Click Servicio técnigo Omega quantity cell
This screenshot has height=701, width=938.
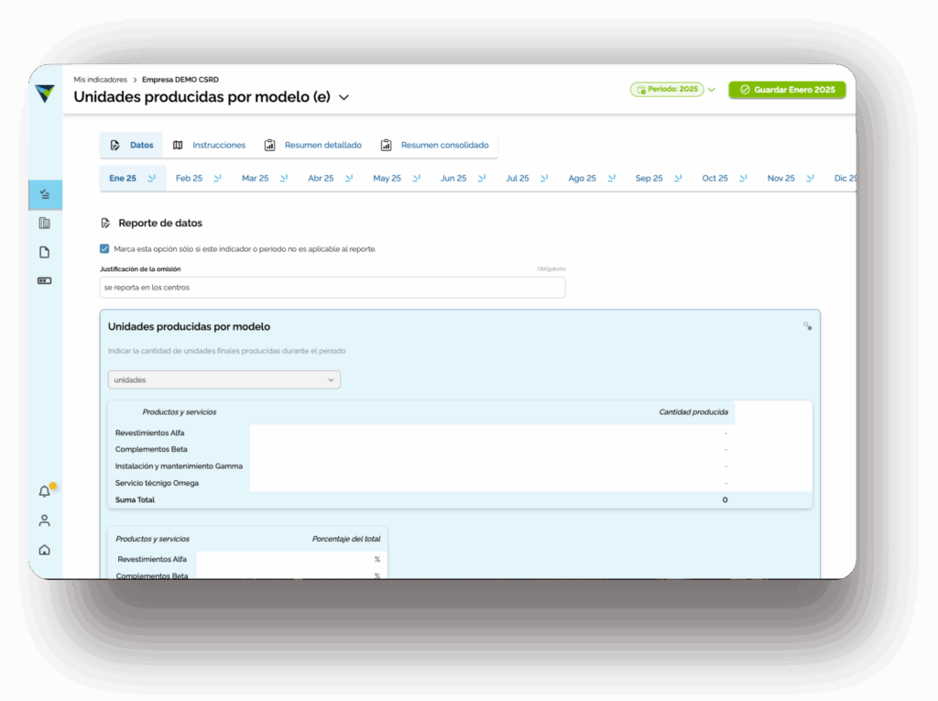pyautogui.click(x=492, y=483)
